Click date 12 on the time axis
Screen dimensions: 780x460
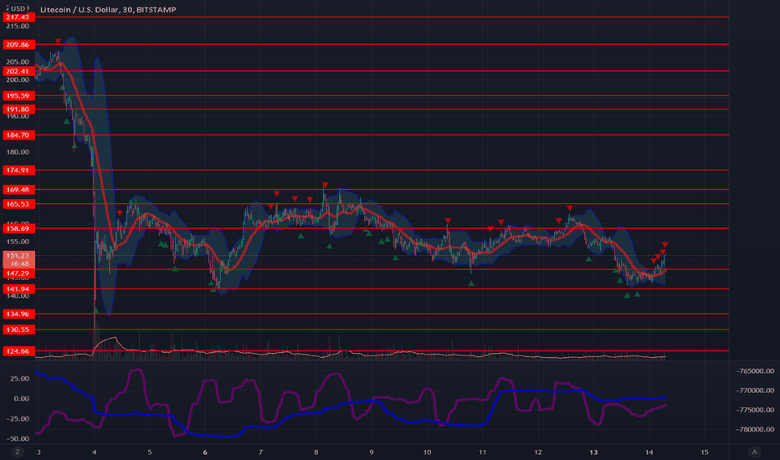[538, 452]
